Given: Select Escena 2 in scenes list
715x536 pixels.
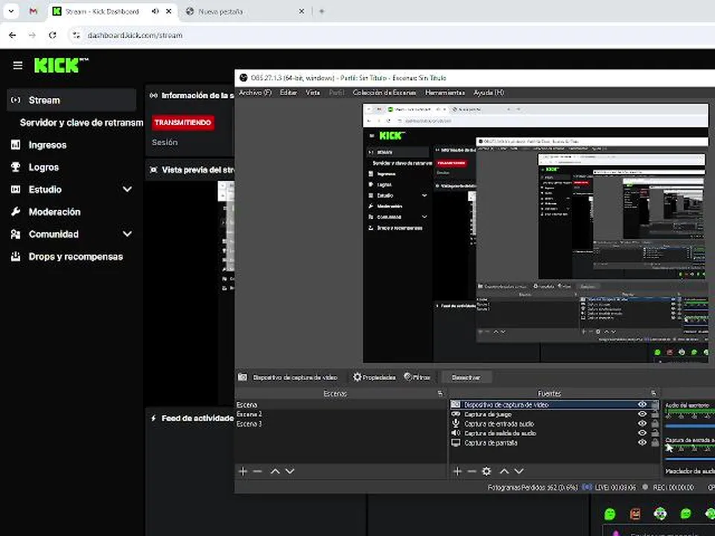Looking at the screenshot, I should tap(340, 414).
